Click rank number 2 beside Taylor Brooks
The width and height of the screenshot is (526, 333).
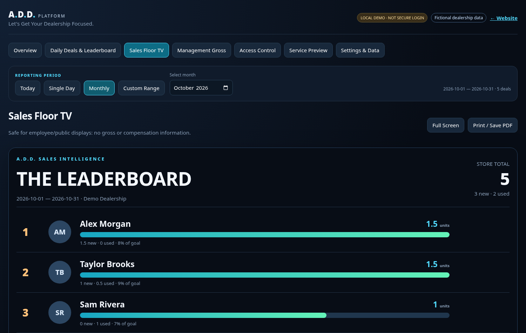(25, 272)
